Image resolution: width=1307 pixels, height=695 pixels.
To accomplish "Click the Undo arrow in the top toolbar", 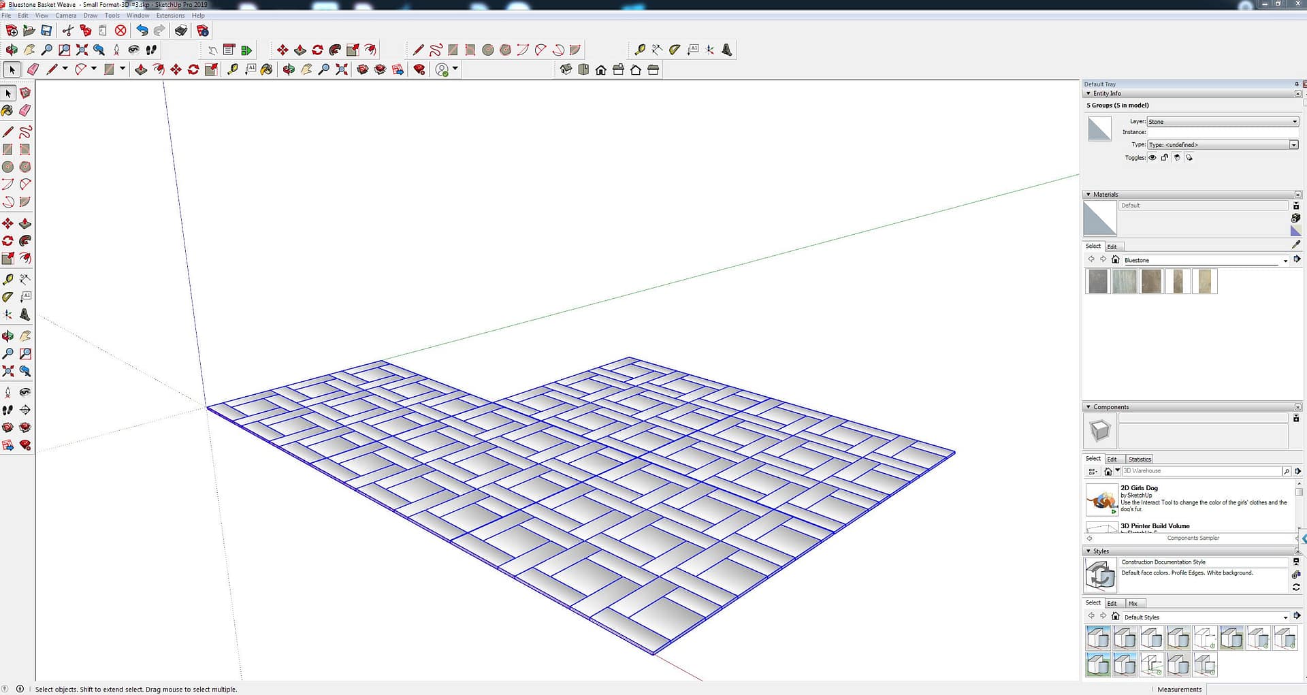I will (142, 31).
